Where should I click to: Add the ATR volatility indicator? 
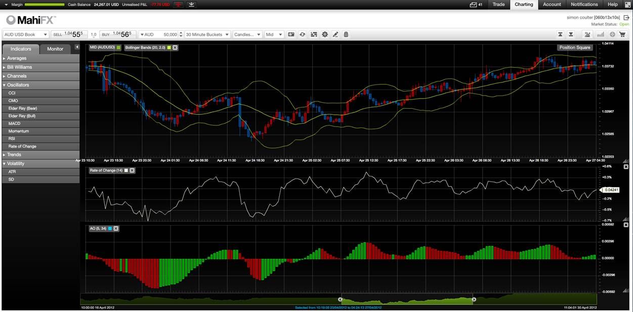point(40,171)
